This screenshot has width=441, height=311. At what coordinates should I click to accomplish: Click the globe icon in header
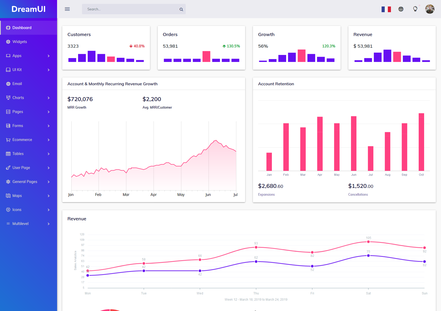click(x=401, y=9)
